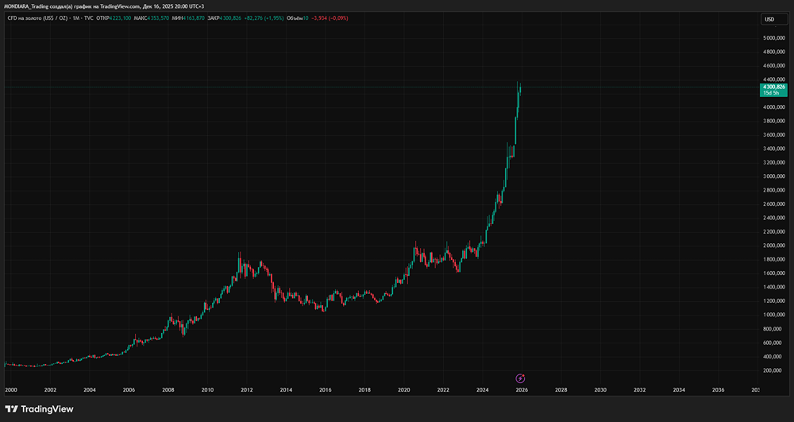The width and height of the screenshot is (794, 422).
Task: Click the 4800,000 price axis label
Action: pos(773,52)
